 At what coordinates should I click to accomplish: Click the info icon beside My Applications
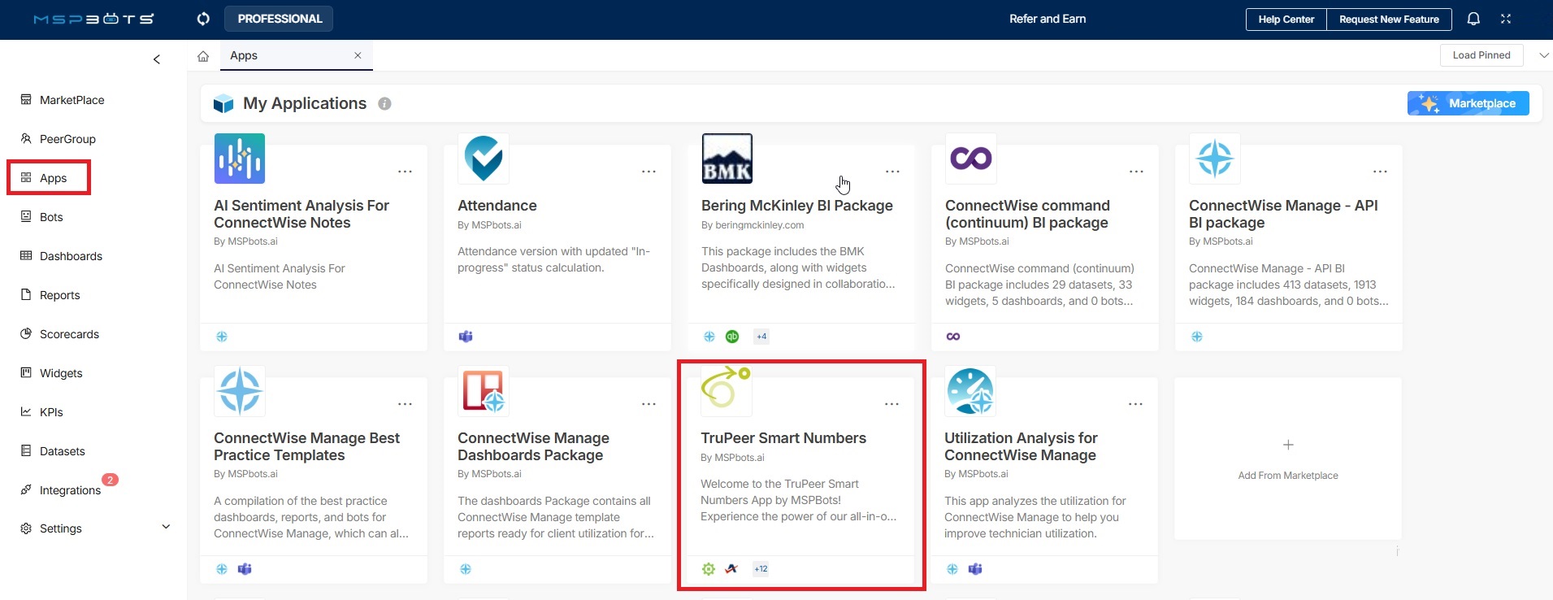click(384, 104)
